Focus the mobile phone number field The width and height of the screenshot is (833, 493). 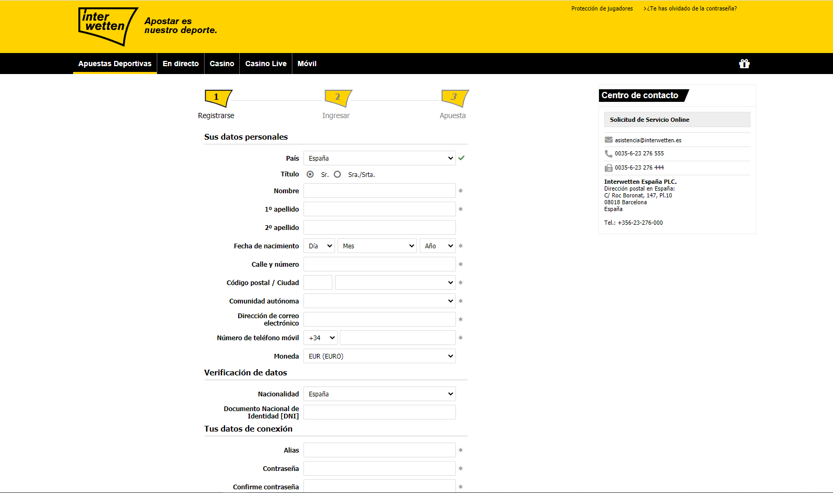[398, 338]
